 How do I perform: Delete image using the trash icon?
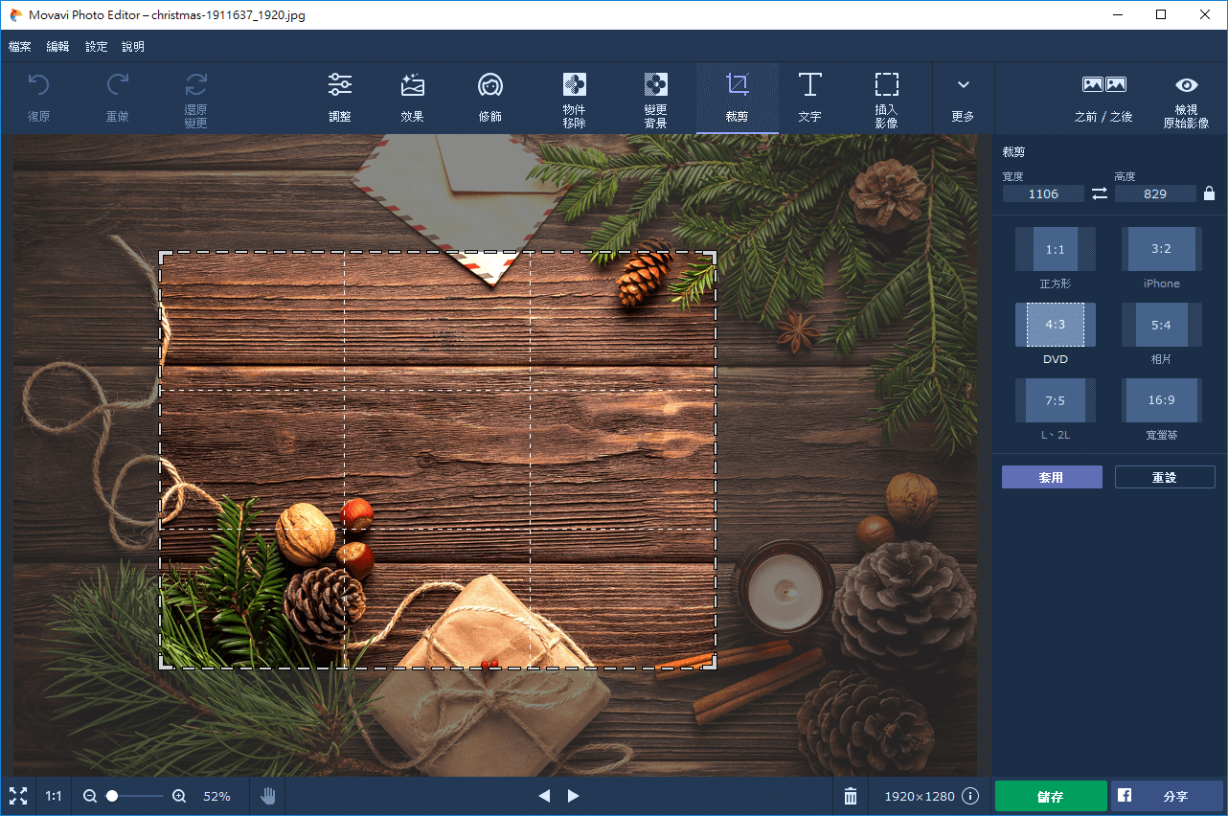(x=850, y=796)
